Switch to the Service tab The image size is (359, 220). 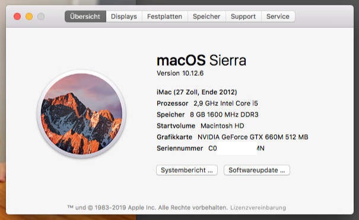tap(278, 17)
